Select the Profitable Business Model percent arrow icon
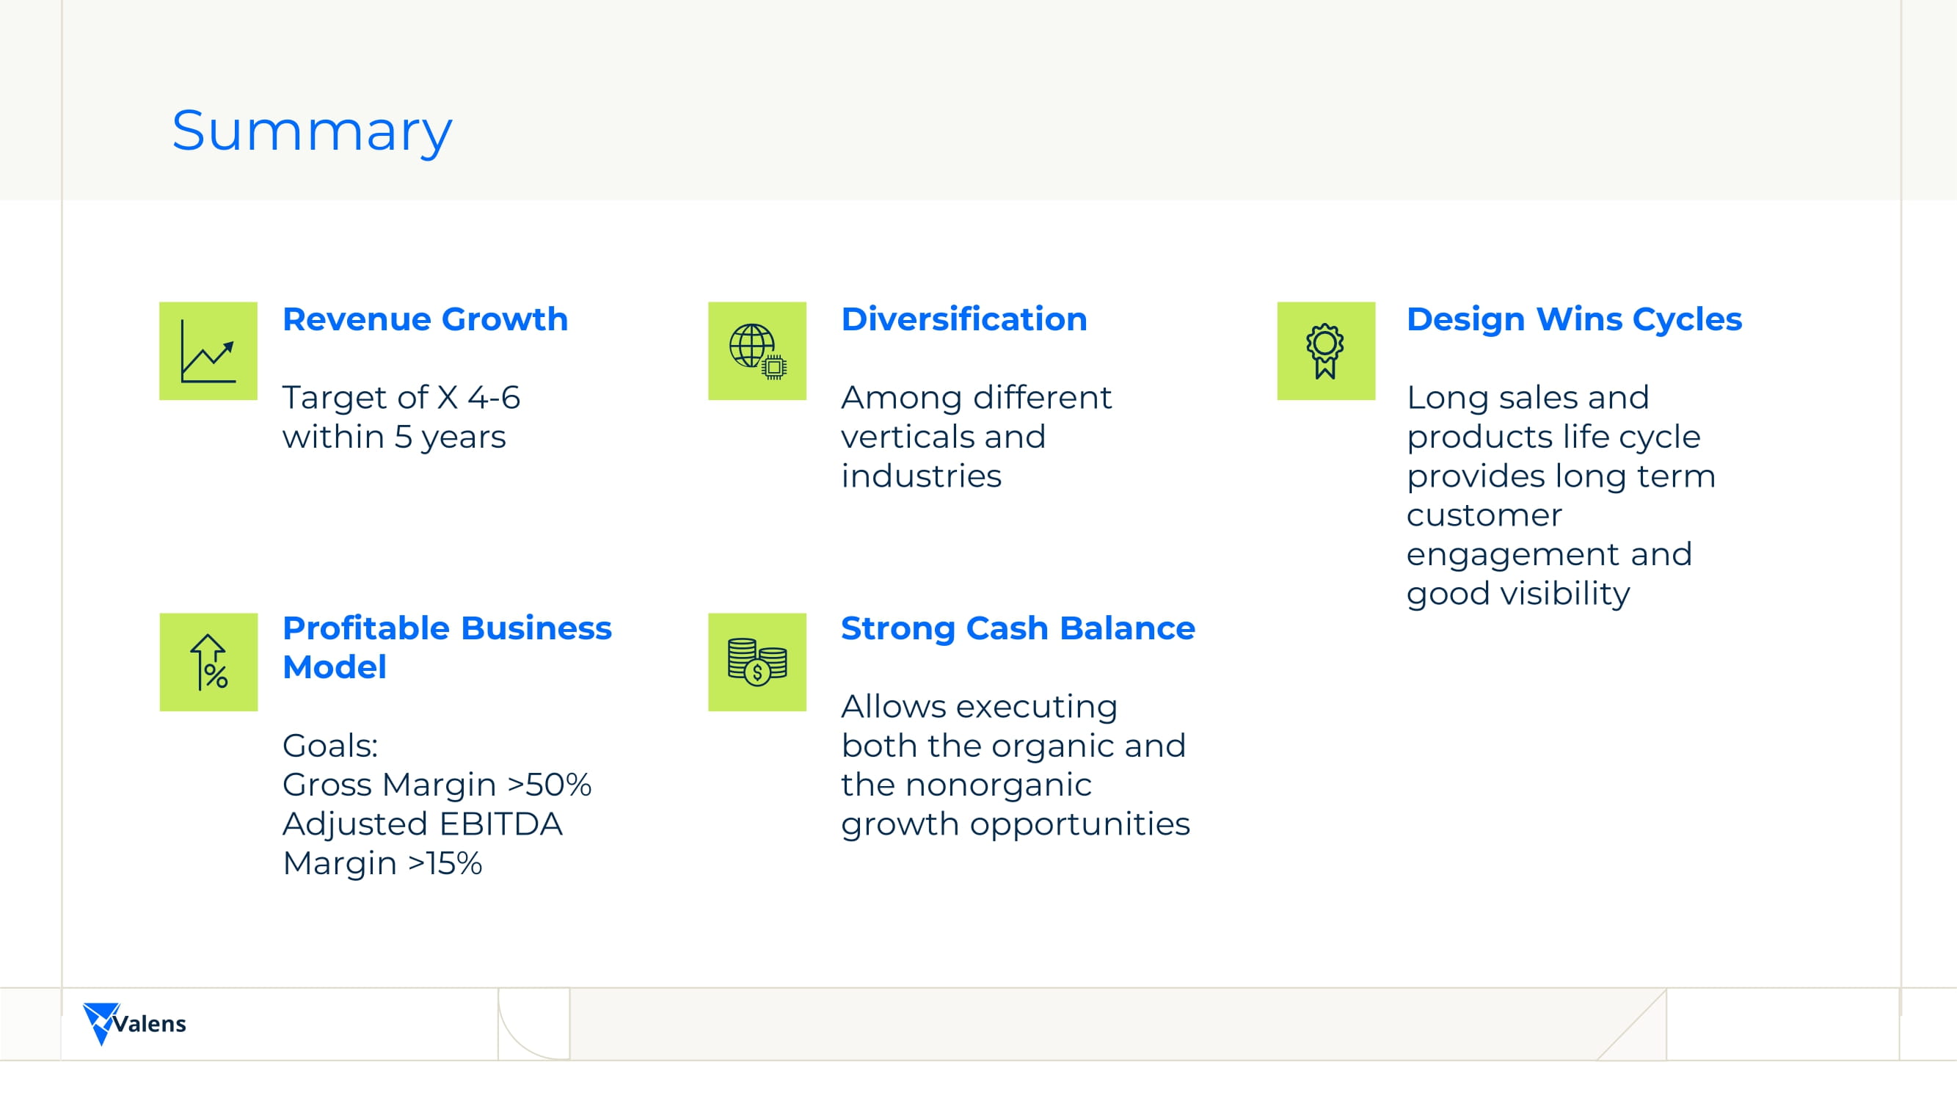 [208, 662]
